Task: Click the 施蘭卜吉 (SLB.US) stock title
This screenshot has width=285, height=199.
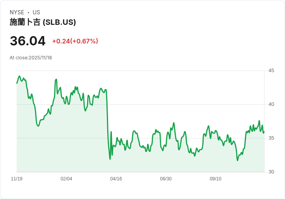Action: tap(43, 22)
